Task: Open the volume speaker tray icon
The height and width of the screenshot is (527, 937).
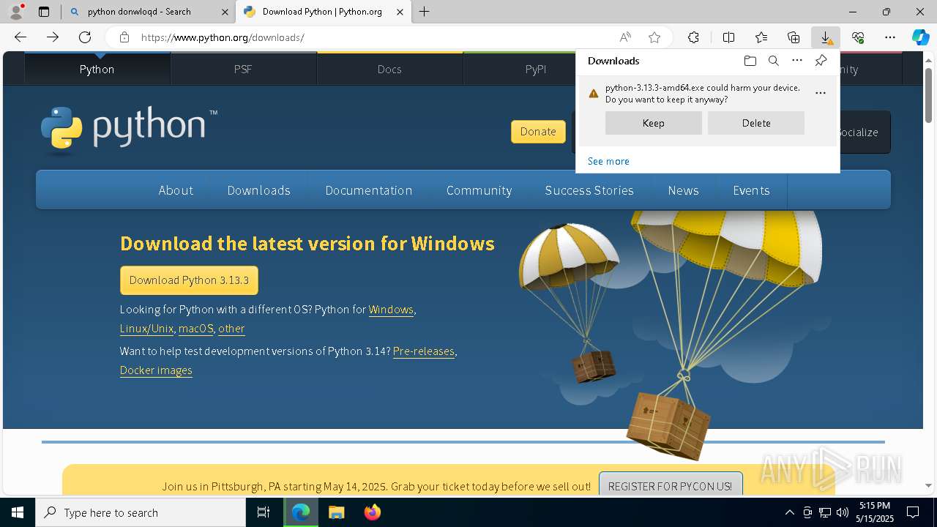Action: (842, 512)
